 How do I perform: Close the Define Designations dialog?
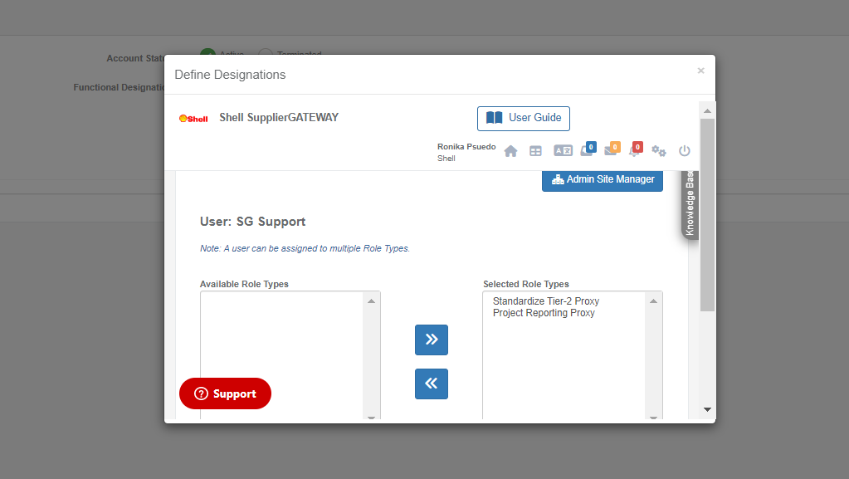700,71
